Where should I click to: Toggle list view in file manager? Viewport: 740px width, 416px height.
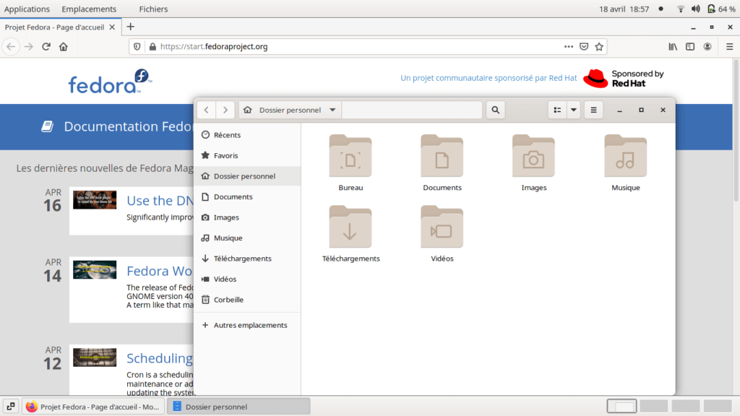click(x=557, y=110)
